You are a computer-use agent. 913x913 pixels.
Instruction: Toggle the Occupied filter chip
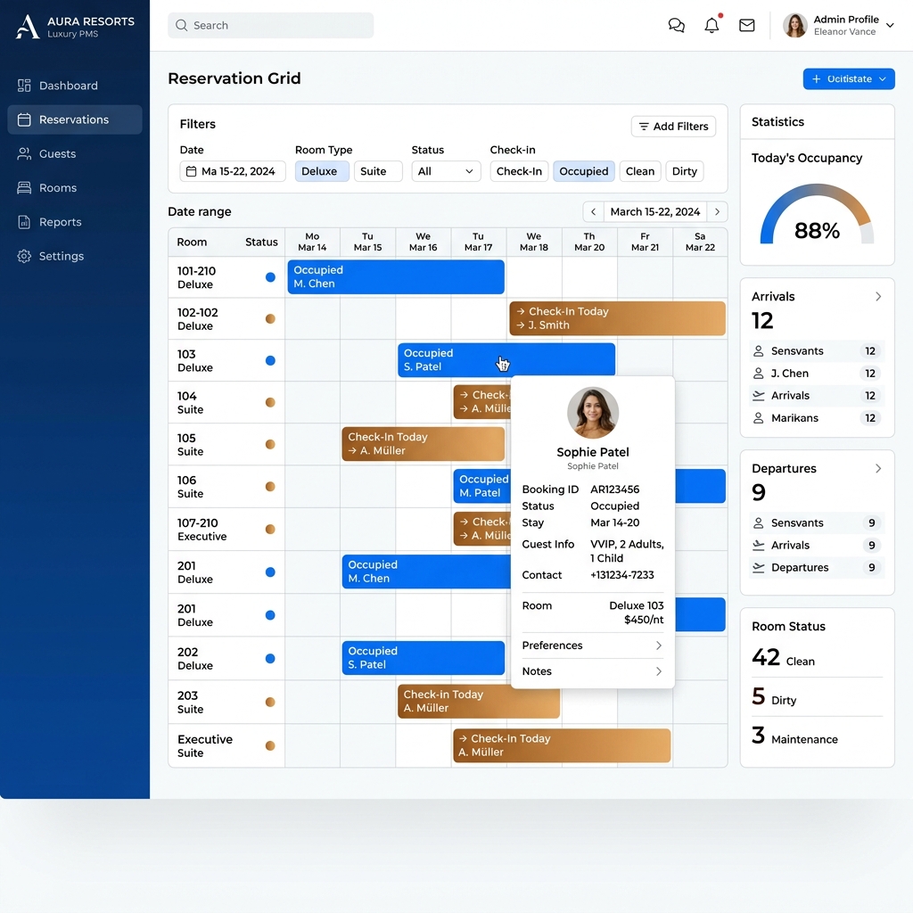583,171
